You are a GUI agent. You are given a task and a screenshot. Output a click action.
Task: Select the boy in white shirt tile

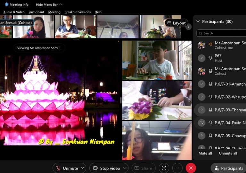tap(157, 60)
